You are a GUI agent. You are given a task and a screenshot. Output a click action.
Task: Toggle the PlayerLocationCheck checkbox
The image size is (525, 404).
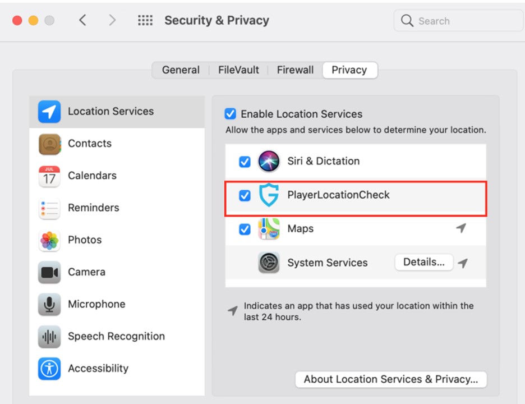[x=245, y=196]
